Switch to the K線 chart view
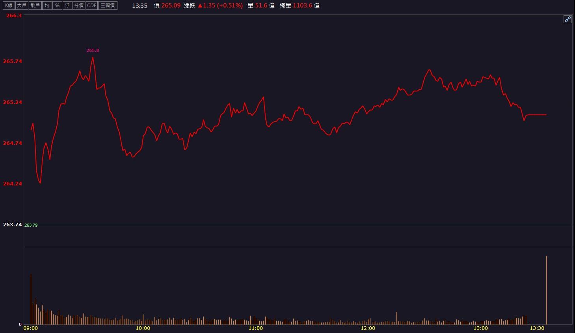The image size is (575, 333). pyautogui.click(x=9, y=6)
